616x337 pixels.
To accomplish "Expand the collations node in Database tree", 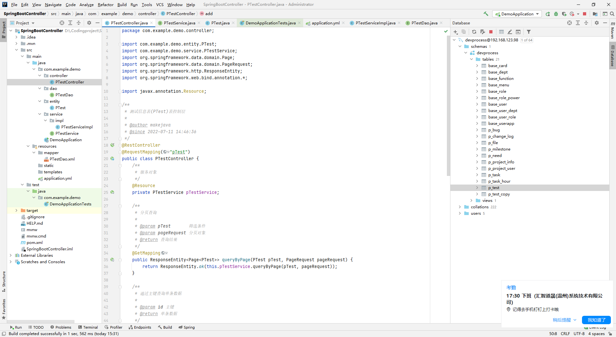I will (x=460, y=207).
